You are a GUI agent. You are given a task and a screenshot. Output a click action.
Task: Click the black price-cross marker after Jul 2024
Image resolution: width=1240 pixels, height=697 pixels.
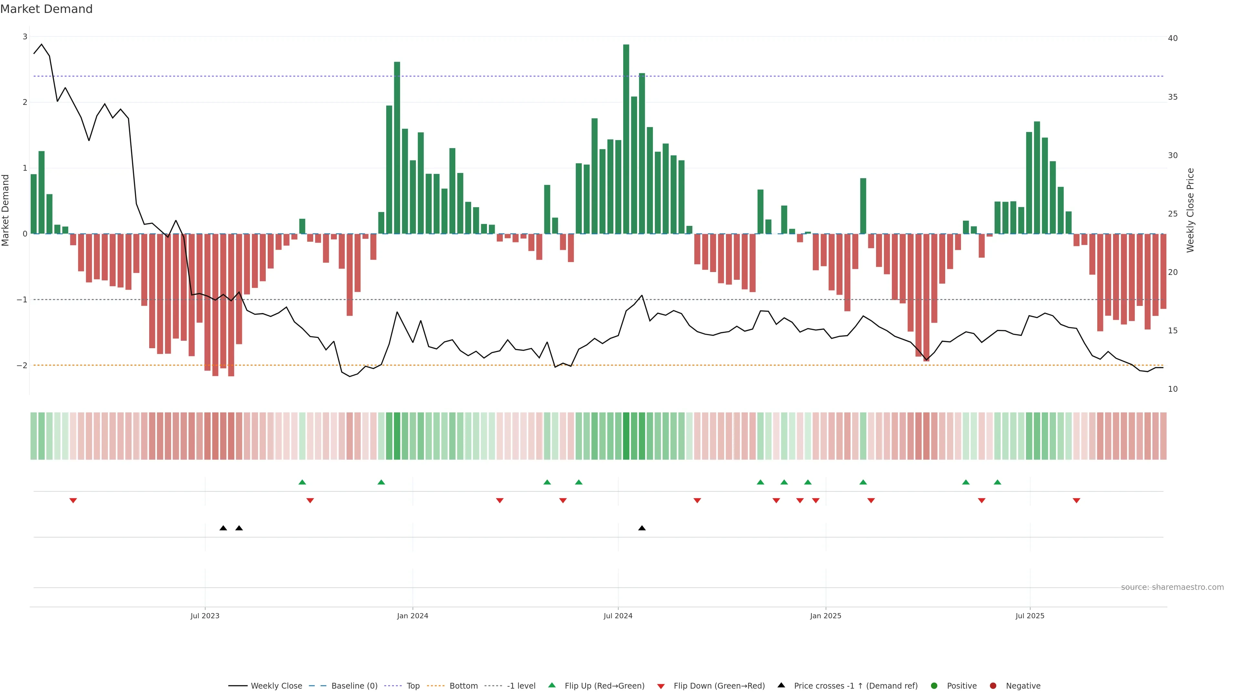tap(642, 528)
